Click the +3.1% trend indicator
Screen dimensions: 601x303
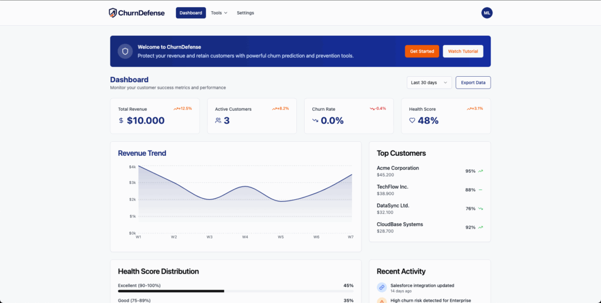coord(475,108)
